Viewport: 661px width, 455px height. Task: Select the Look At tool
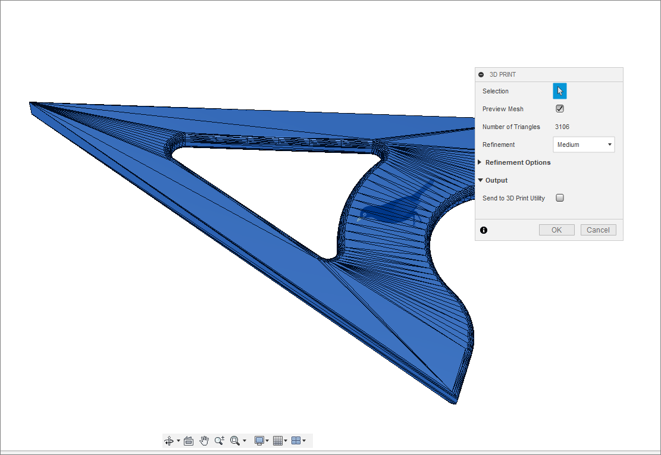189,441
